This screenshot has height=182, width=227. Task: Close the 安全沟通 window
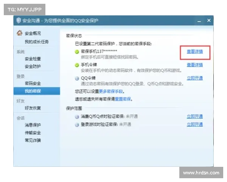209,20
